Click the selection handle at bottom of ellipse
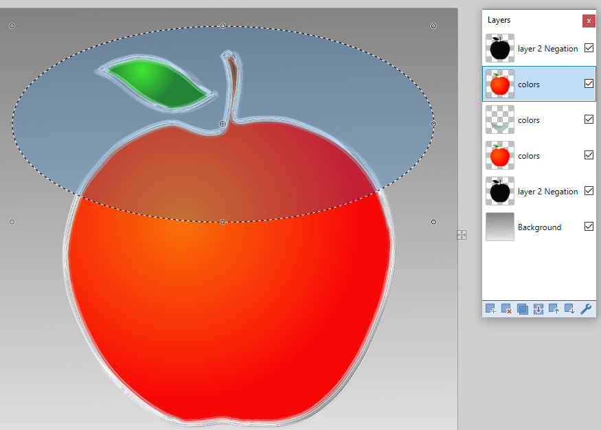 tap(223, 222)
